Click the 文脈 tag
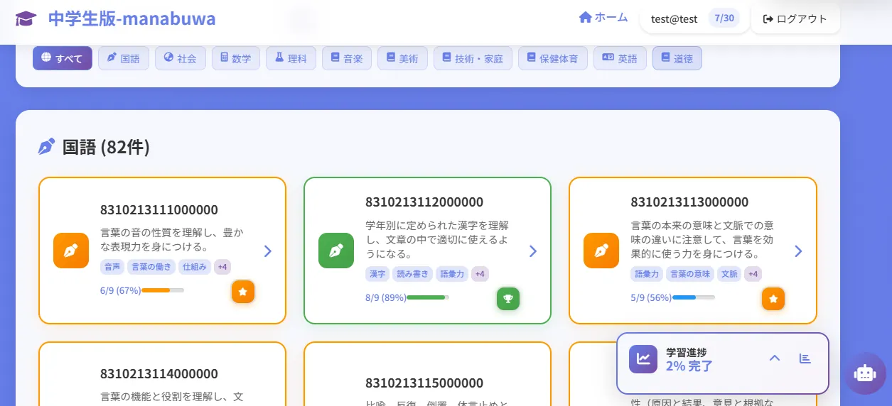Screen dimensions: 892x406 (729, 274)
